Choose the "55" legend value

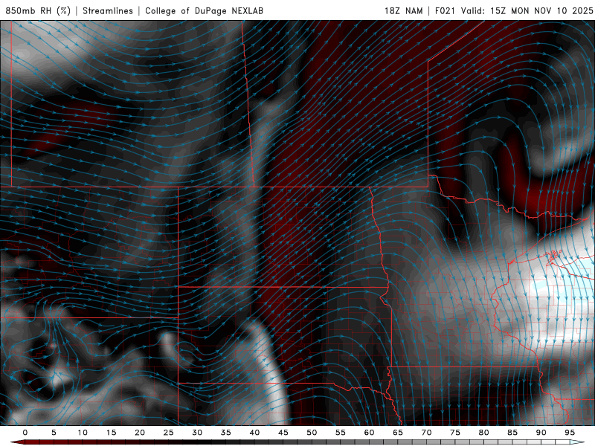[341, 433]
